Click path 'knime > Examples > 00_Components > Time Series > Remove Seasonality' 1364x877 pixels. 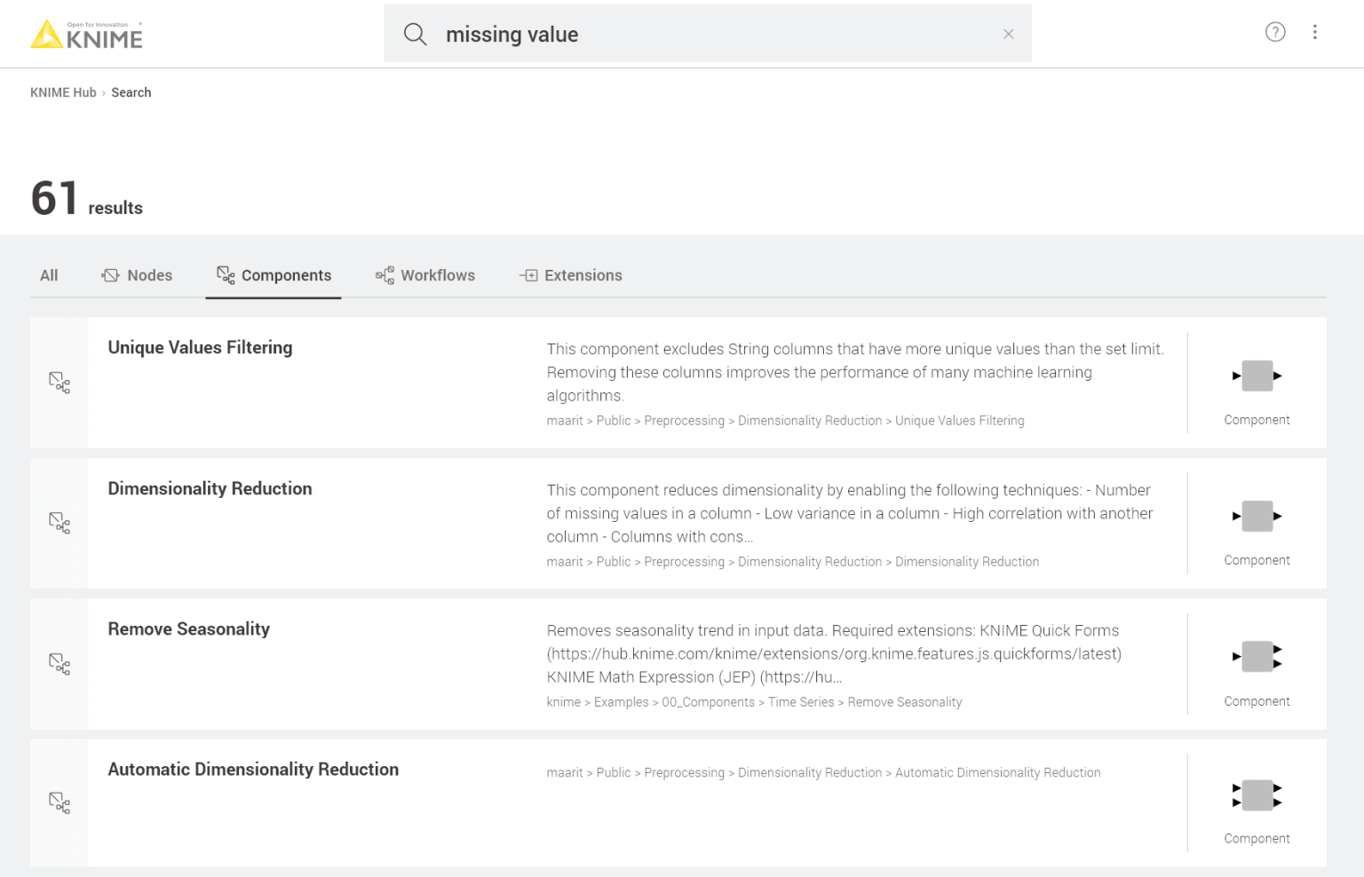click(754, 702)
